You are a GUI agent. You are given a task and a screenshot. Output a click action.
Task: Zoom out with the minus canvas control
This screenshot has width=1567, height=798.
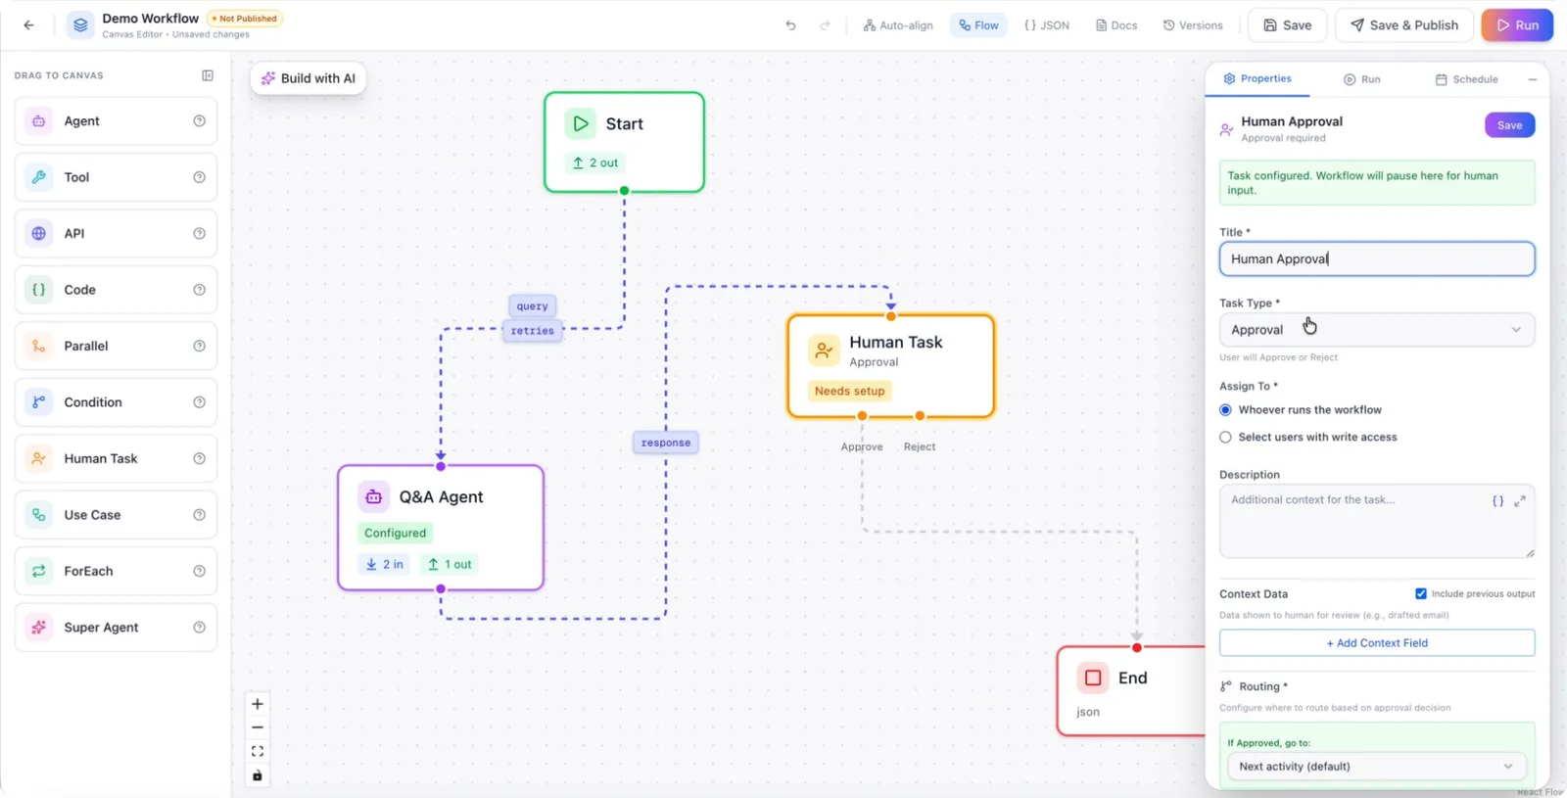click(258, 728)
